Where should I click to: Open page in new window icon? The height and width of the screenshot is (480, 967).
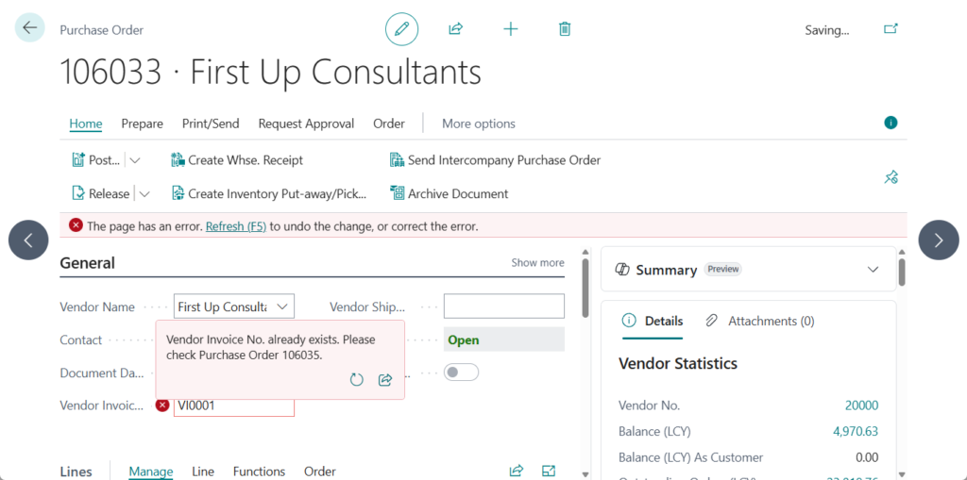[x=891, y=29]
